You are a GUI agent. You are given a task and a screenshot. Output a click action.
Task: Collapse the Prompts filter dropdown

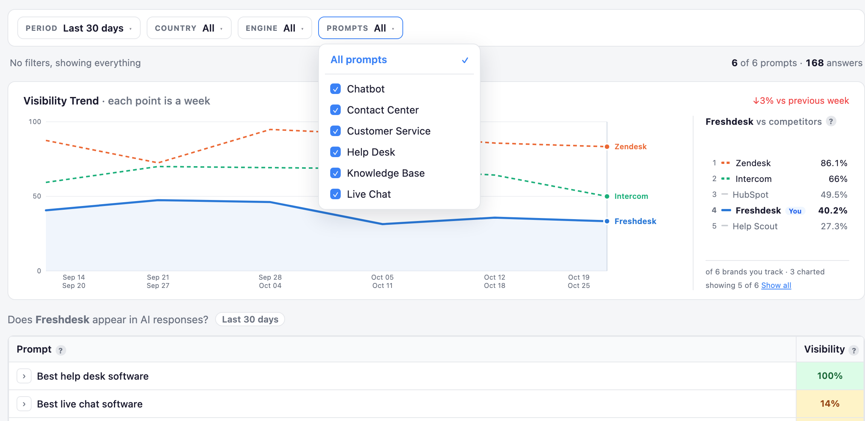pos(360,28)
